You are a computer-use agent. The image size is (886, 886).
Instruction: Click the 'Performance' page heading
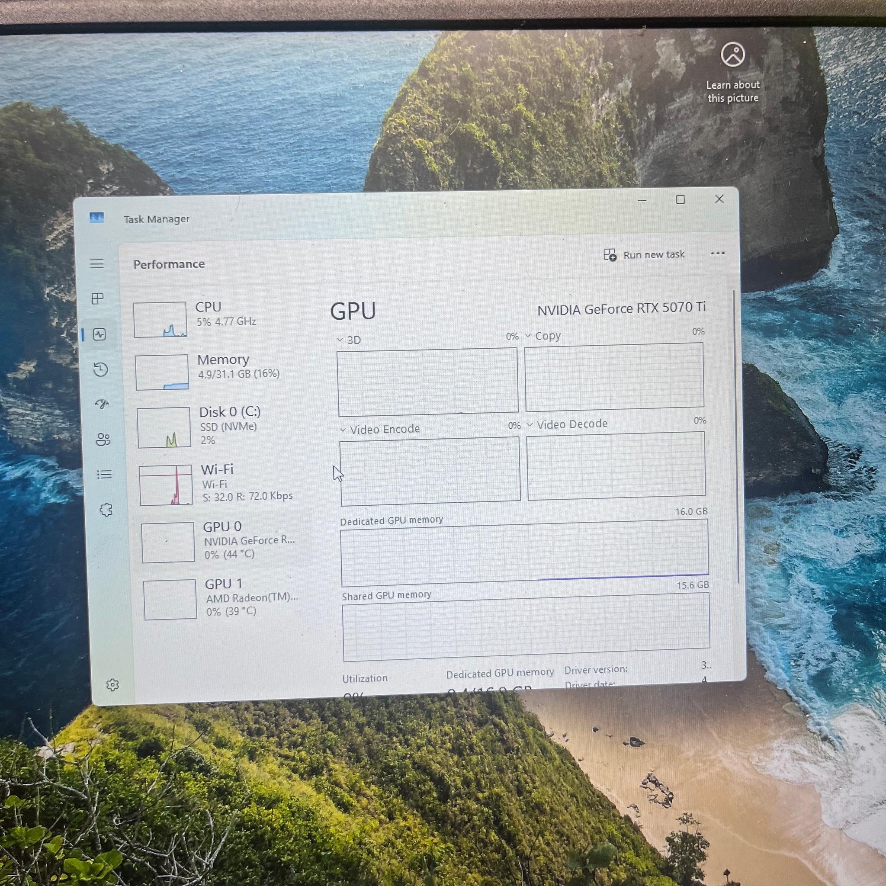[x=169, y=264]
